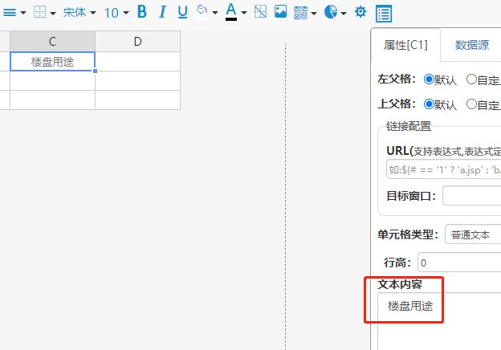Toggle underline formatting

182,12
